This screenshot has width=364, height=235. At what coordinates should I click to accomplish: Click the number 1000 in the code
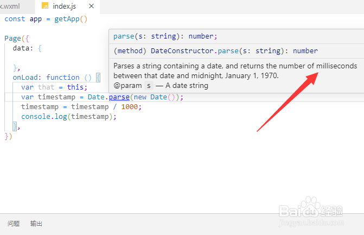(130, 107)
